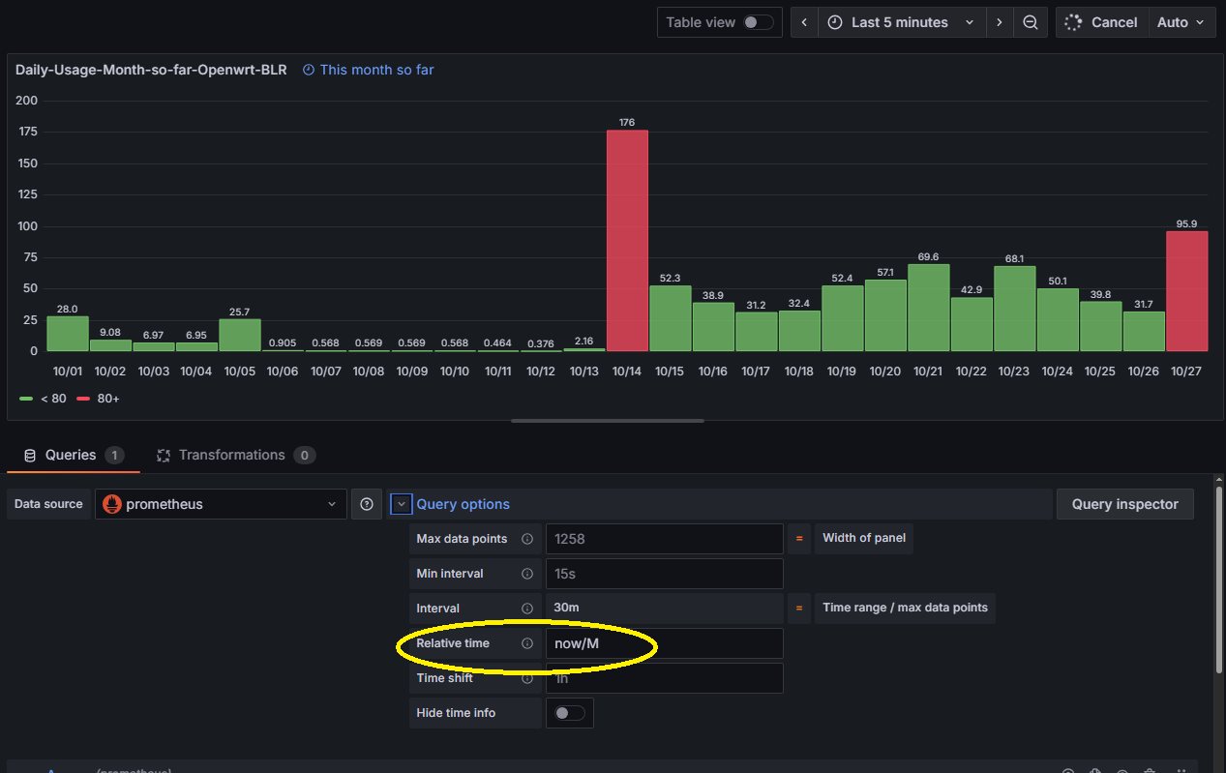Click the 10/21 bar with value 69.6
The width and height of the screenshot is (1226, 773).
928,308
